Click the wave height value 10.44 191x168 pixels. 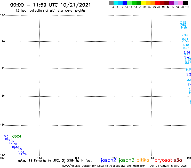point(11,141)
